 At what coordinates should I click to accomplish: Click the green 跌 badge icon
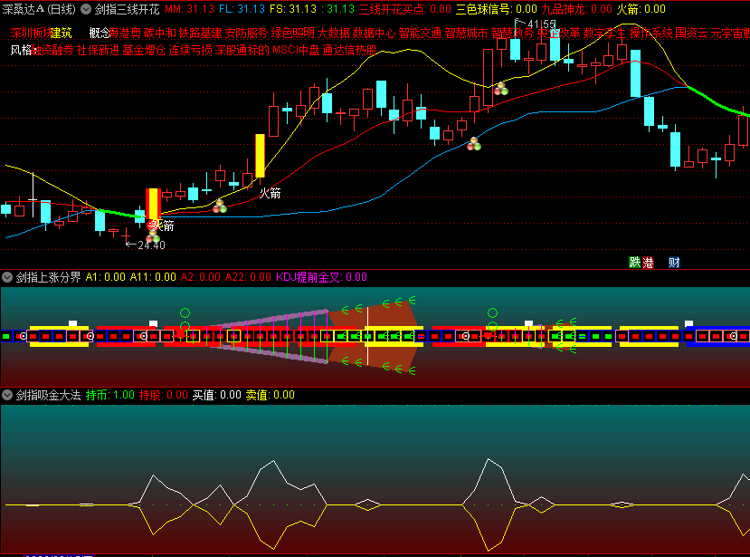635,262
